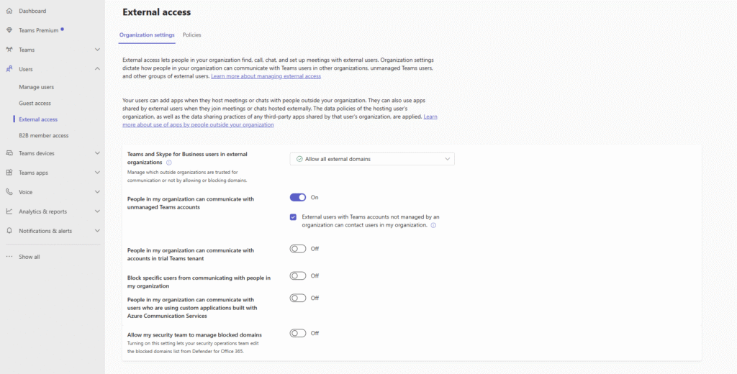This screenshot has width=737, height=374.
Task: Select Manage users in the sidebar
Action: tap(36, 87)
